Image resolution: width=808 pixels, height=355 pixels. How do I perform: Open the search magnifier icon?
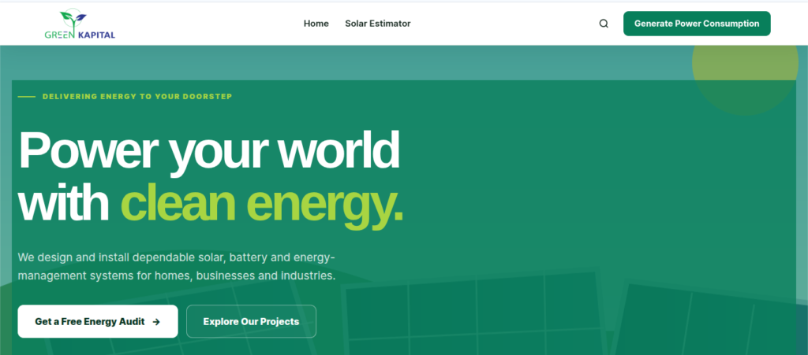(604, 24)
